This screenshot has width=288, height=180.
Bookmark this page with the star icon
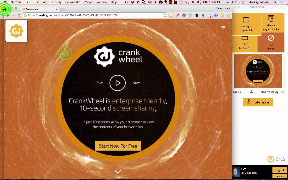[x=165, y=15]
